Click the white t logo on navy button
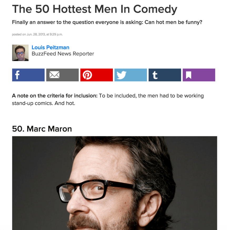227x230 pixels. (x=155, y=75)
